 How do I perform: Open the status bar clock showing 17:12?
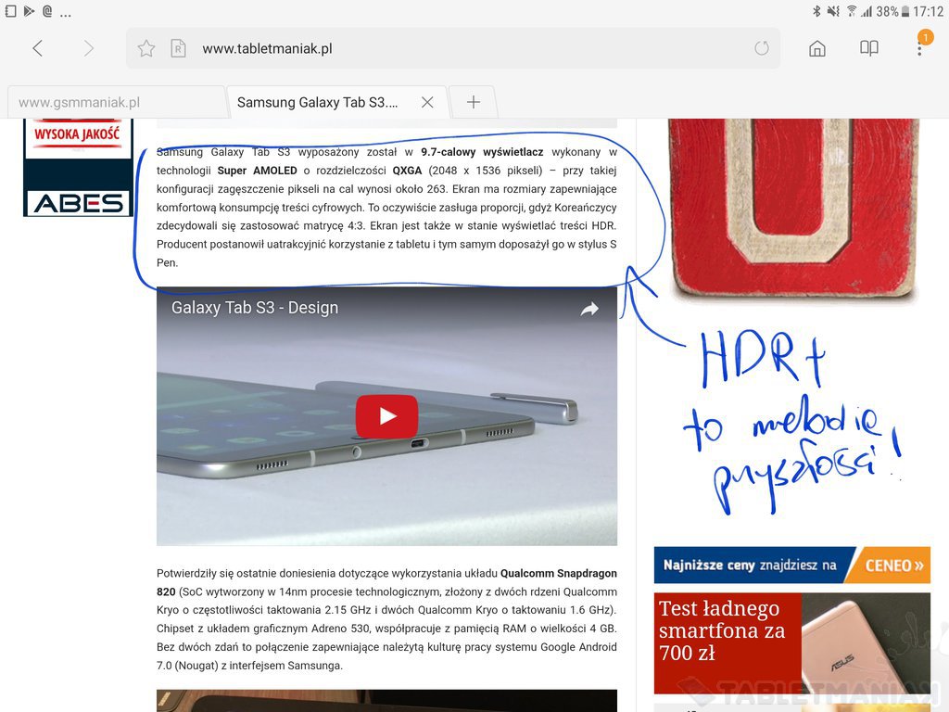coord(928,11)
